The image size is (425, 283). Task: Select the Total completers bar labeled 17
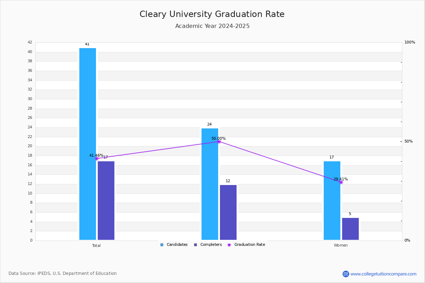(x=106, y=201)
